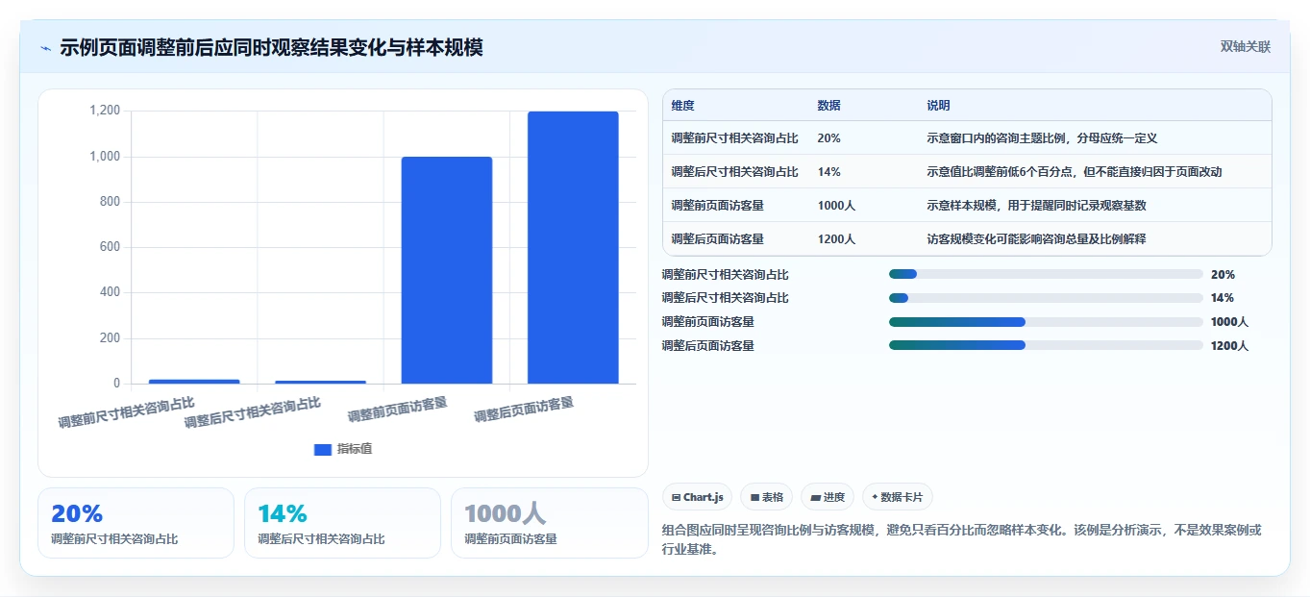Click the x-axis label 调整前页面访客量
Screen dimensions: 1310x597
(397, 410)
